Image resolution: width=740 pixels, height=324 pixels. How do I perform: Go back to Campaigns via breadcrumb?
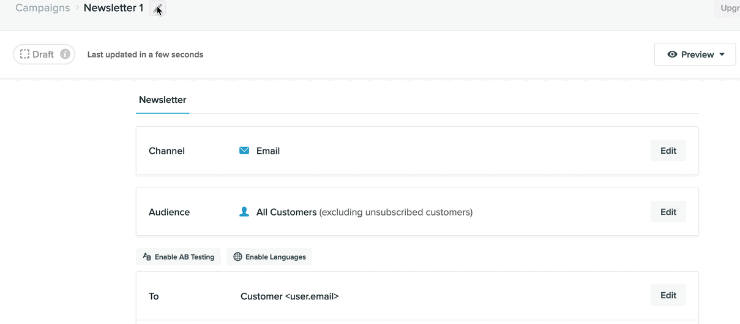(43, 8)
